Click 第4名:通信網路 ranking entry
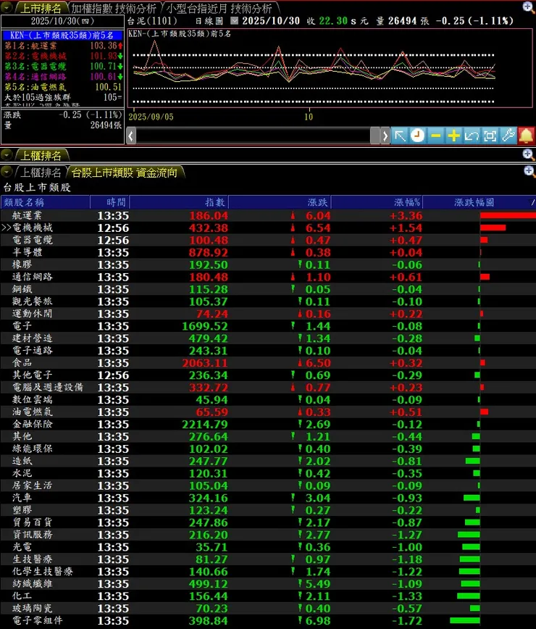This screenshot has width=536, height=629. 62,77
